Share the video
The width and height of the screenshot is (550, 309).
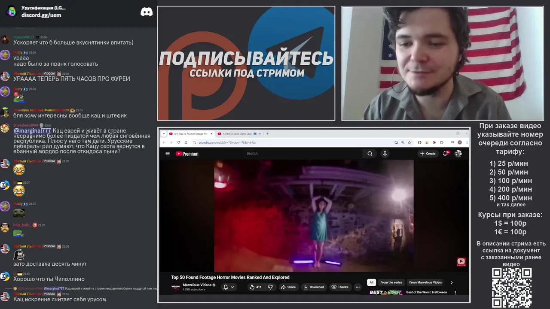pyautogui.click(x=288, y=287)
